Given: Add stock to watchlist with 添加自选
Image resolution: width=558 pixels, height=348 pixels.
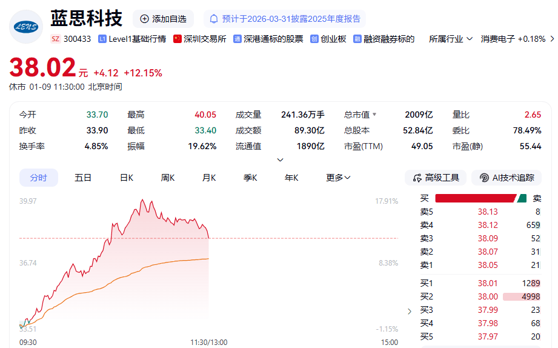Looking at the screenshot, I should tap(163, 19).
